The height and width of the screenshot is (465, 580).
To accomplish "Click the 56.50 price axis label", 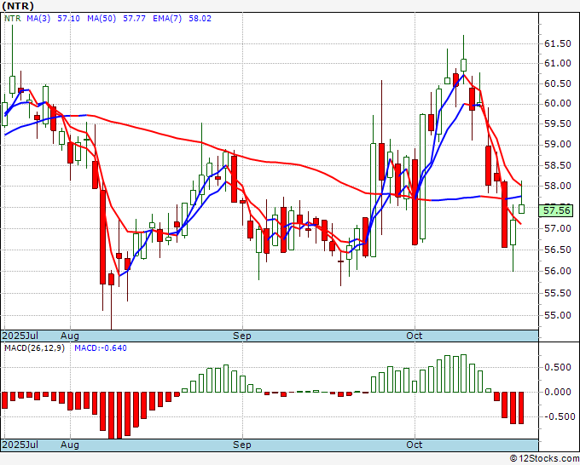I will point(558,250).
